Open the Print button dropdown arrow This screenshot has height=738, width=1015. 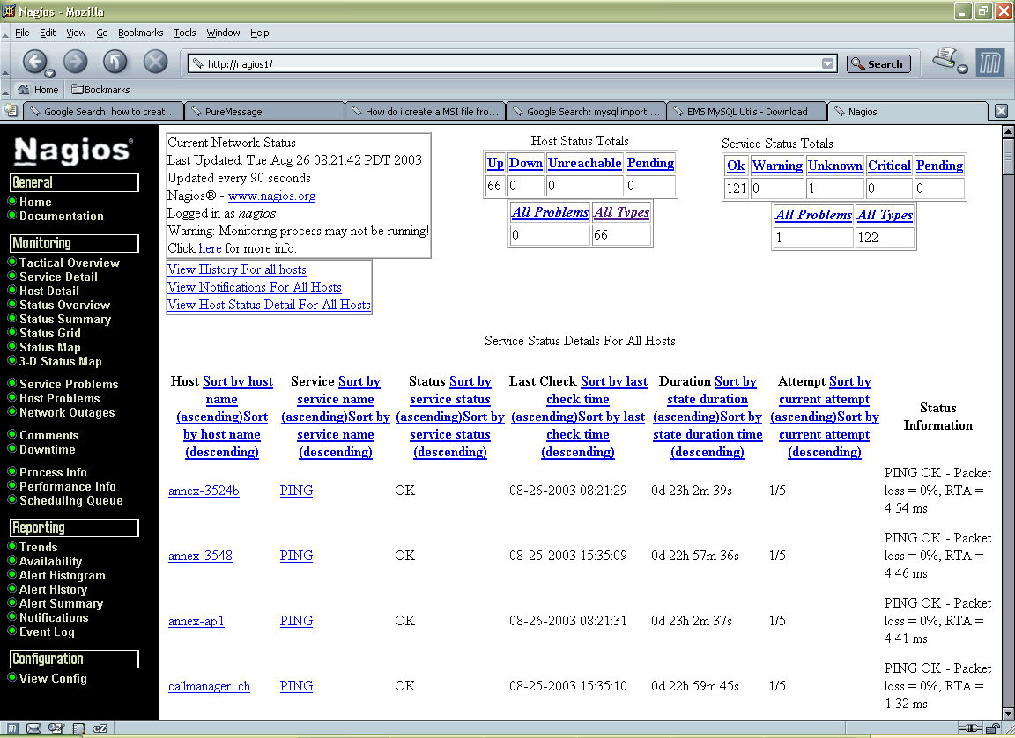[962, 70]
